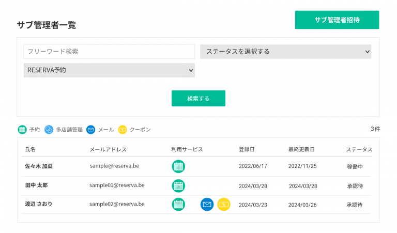Screen dimensions: 397x233
Task: Click the ステータス column header
Action: pyautogui.click(x=359, y=149)
